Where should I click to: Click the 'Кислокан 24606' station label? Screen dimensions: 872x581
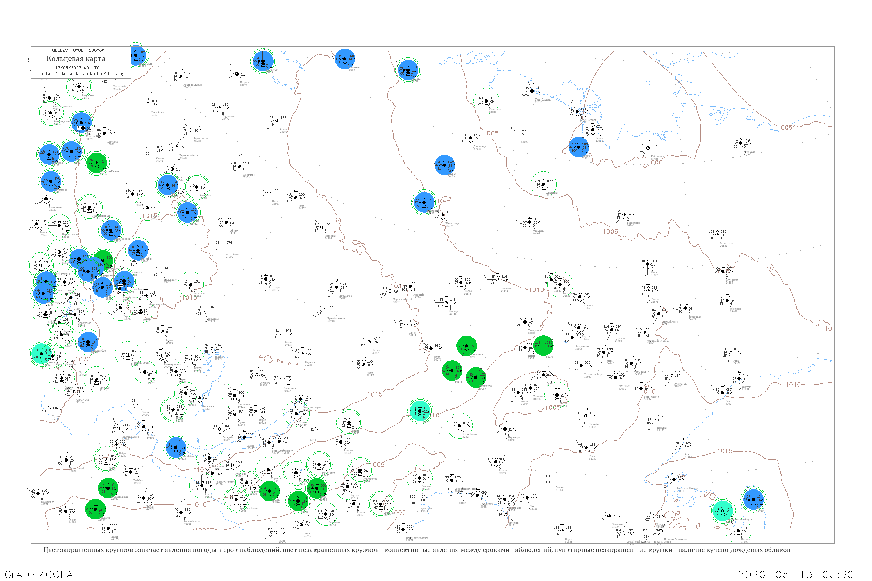click(x=330, y=237)
